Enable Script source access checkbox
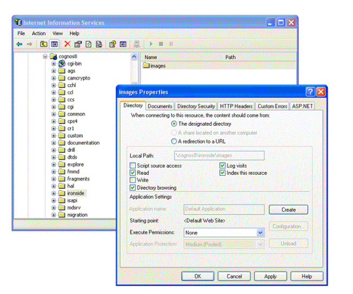 (133, 165)
